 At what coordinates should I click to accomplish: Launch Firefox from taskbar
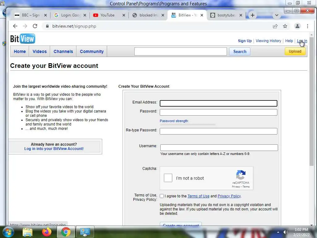[x=47, y=232]
